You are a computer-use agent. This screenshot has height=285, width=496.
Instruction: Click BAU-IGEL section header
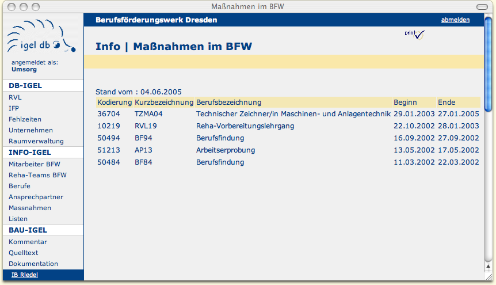[x=28, y=230]
